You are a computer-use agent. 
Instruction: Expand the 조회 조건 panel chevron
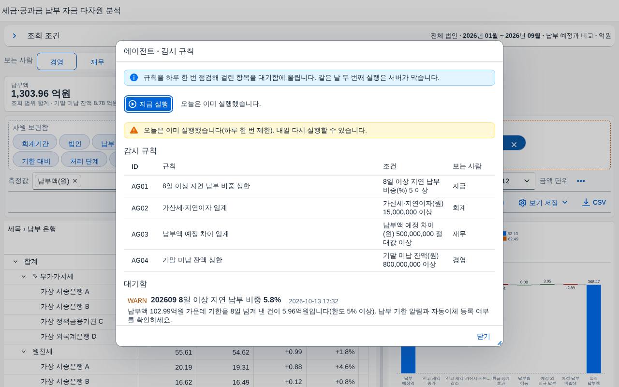click(15, 36)
